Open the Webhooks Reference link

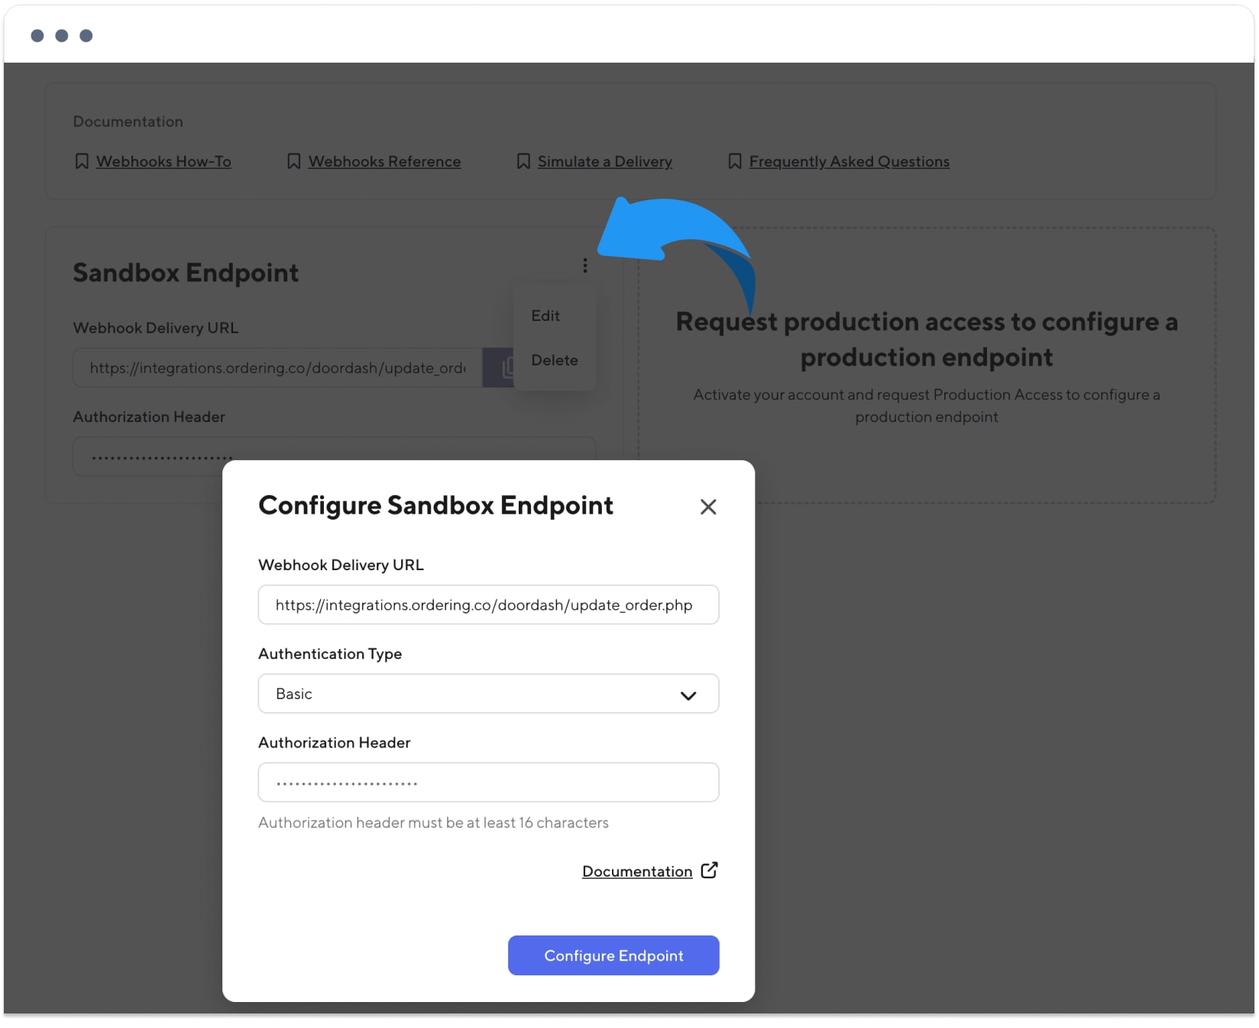(384, 161)
